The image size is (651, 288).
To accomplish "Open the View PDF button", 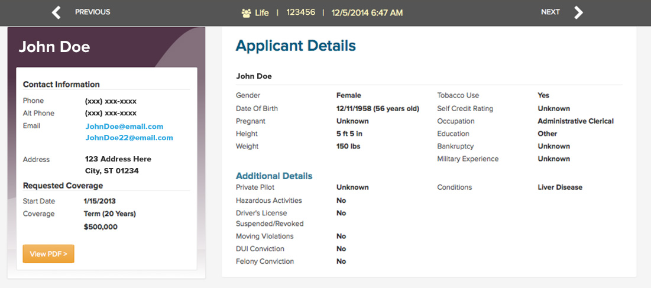I will pyautogui.click(x=48, y=254).
